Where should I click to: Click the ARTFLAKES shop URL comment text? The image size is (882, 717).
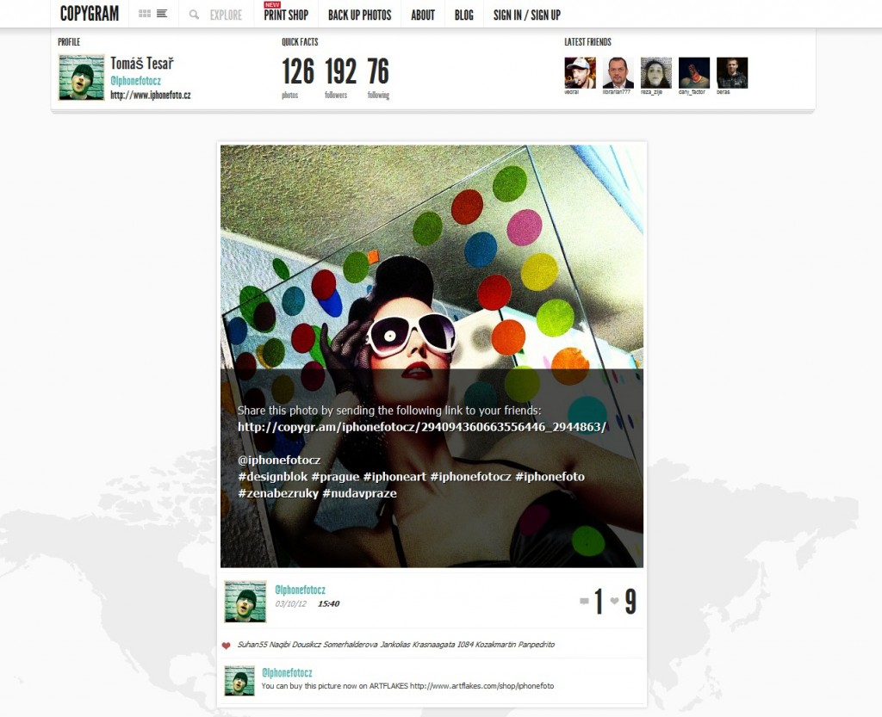(x=481, y=686)
